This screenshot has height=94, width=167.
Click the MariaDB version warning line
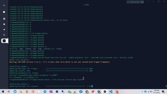(x=60, y=62)
